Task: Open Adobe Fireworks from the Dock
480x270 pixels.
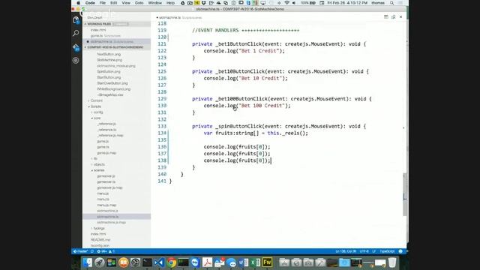Action: pos(267,262)
